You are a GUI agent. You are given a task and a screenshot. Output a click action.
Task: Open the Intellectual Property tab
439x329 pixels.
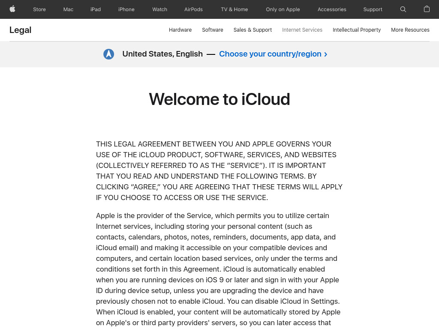(x=356, y=30)
